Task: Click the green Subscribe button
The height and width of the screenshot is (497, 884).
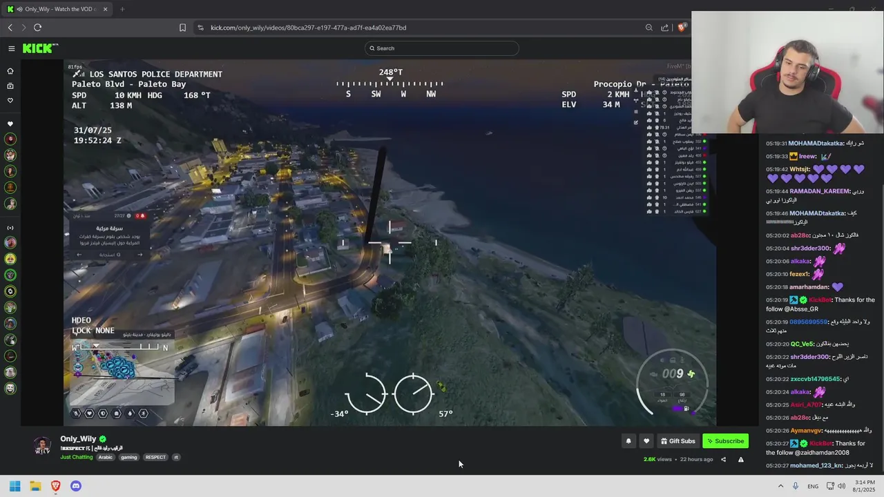Action: pos(725,441)
